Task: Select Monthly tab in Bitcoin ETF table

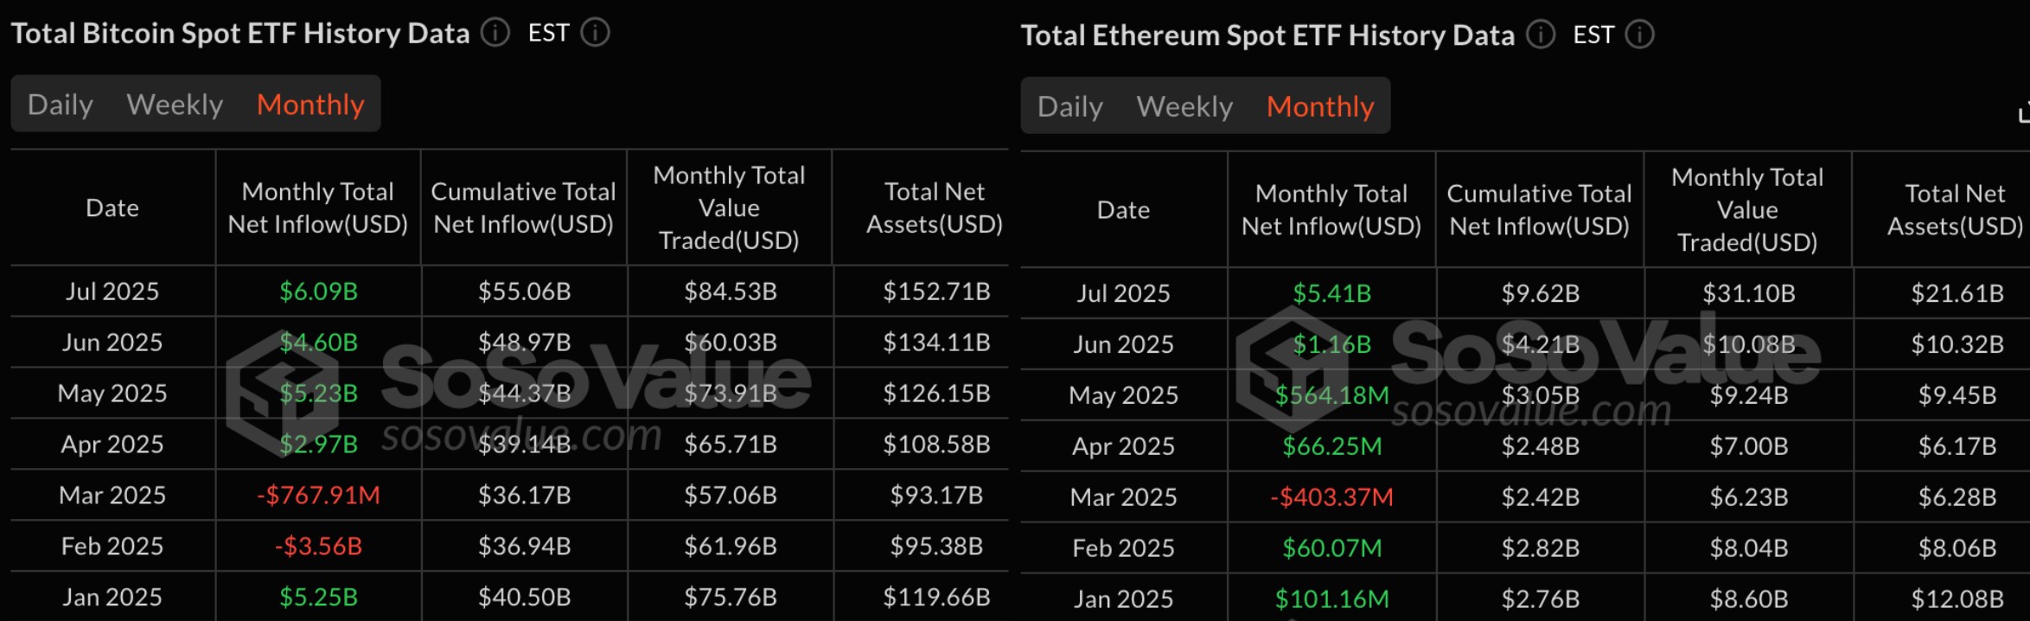Action: tap(310, 105)
